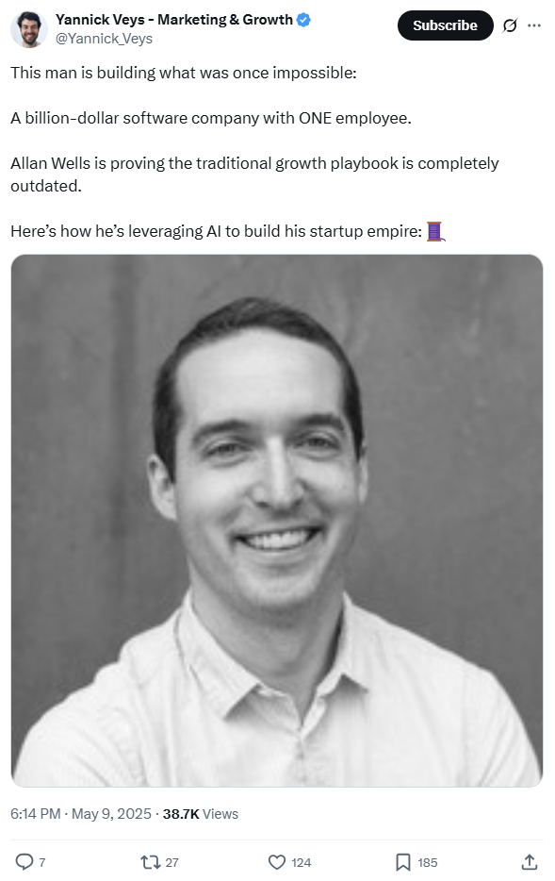This screenshot has height=881, width=555.
Task: Click the 185 bookmarks count
Action: (428, 862)
